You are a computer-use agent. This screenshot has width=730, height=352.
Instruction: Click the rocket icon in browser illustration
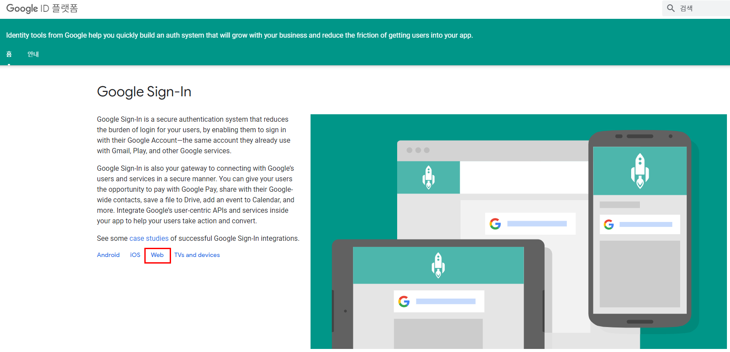click(429, 177)
